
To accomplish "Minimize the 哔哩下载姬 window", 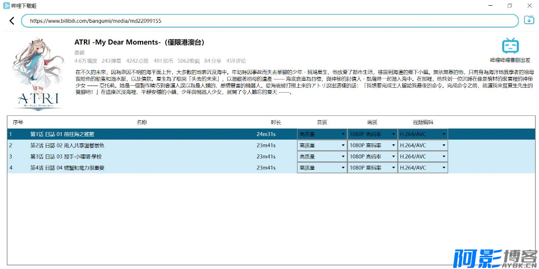I will [490, 6].
